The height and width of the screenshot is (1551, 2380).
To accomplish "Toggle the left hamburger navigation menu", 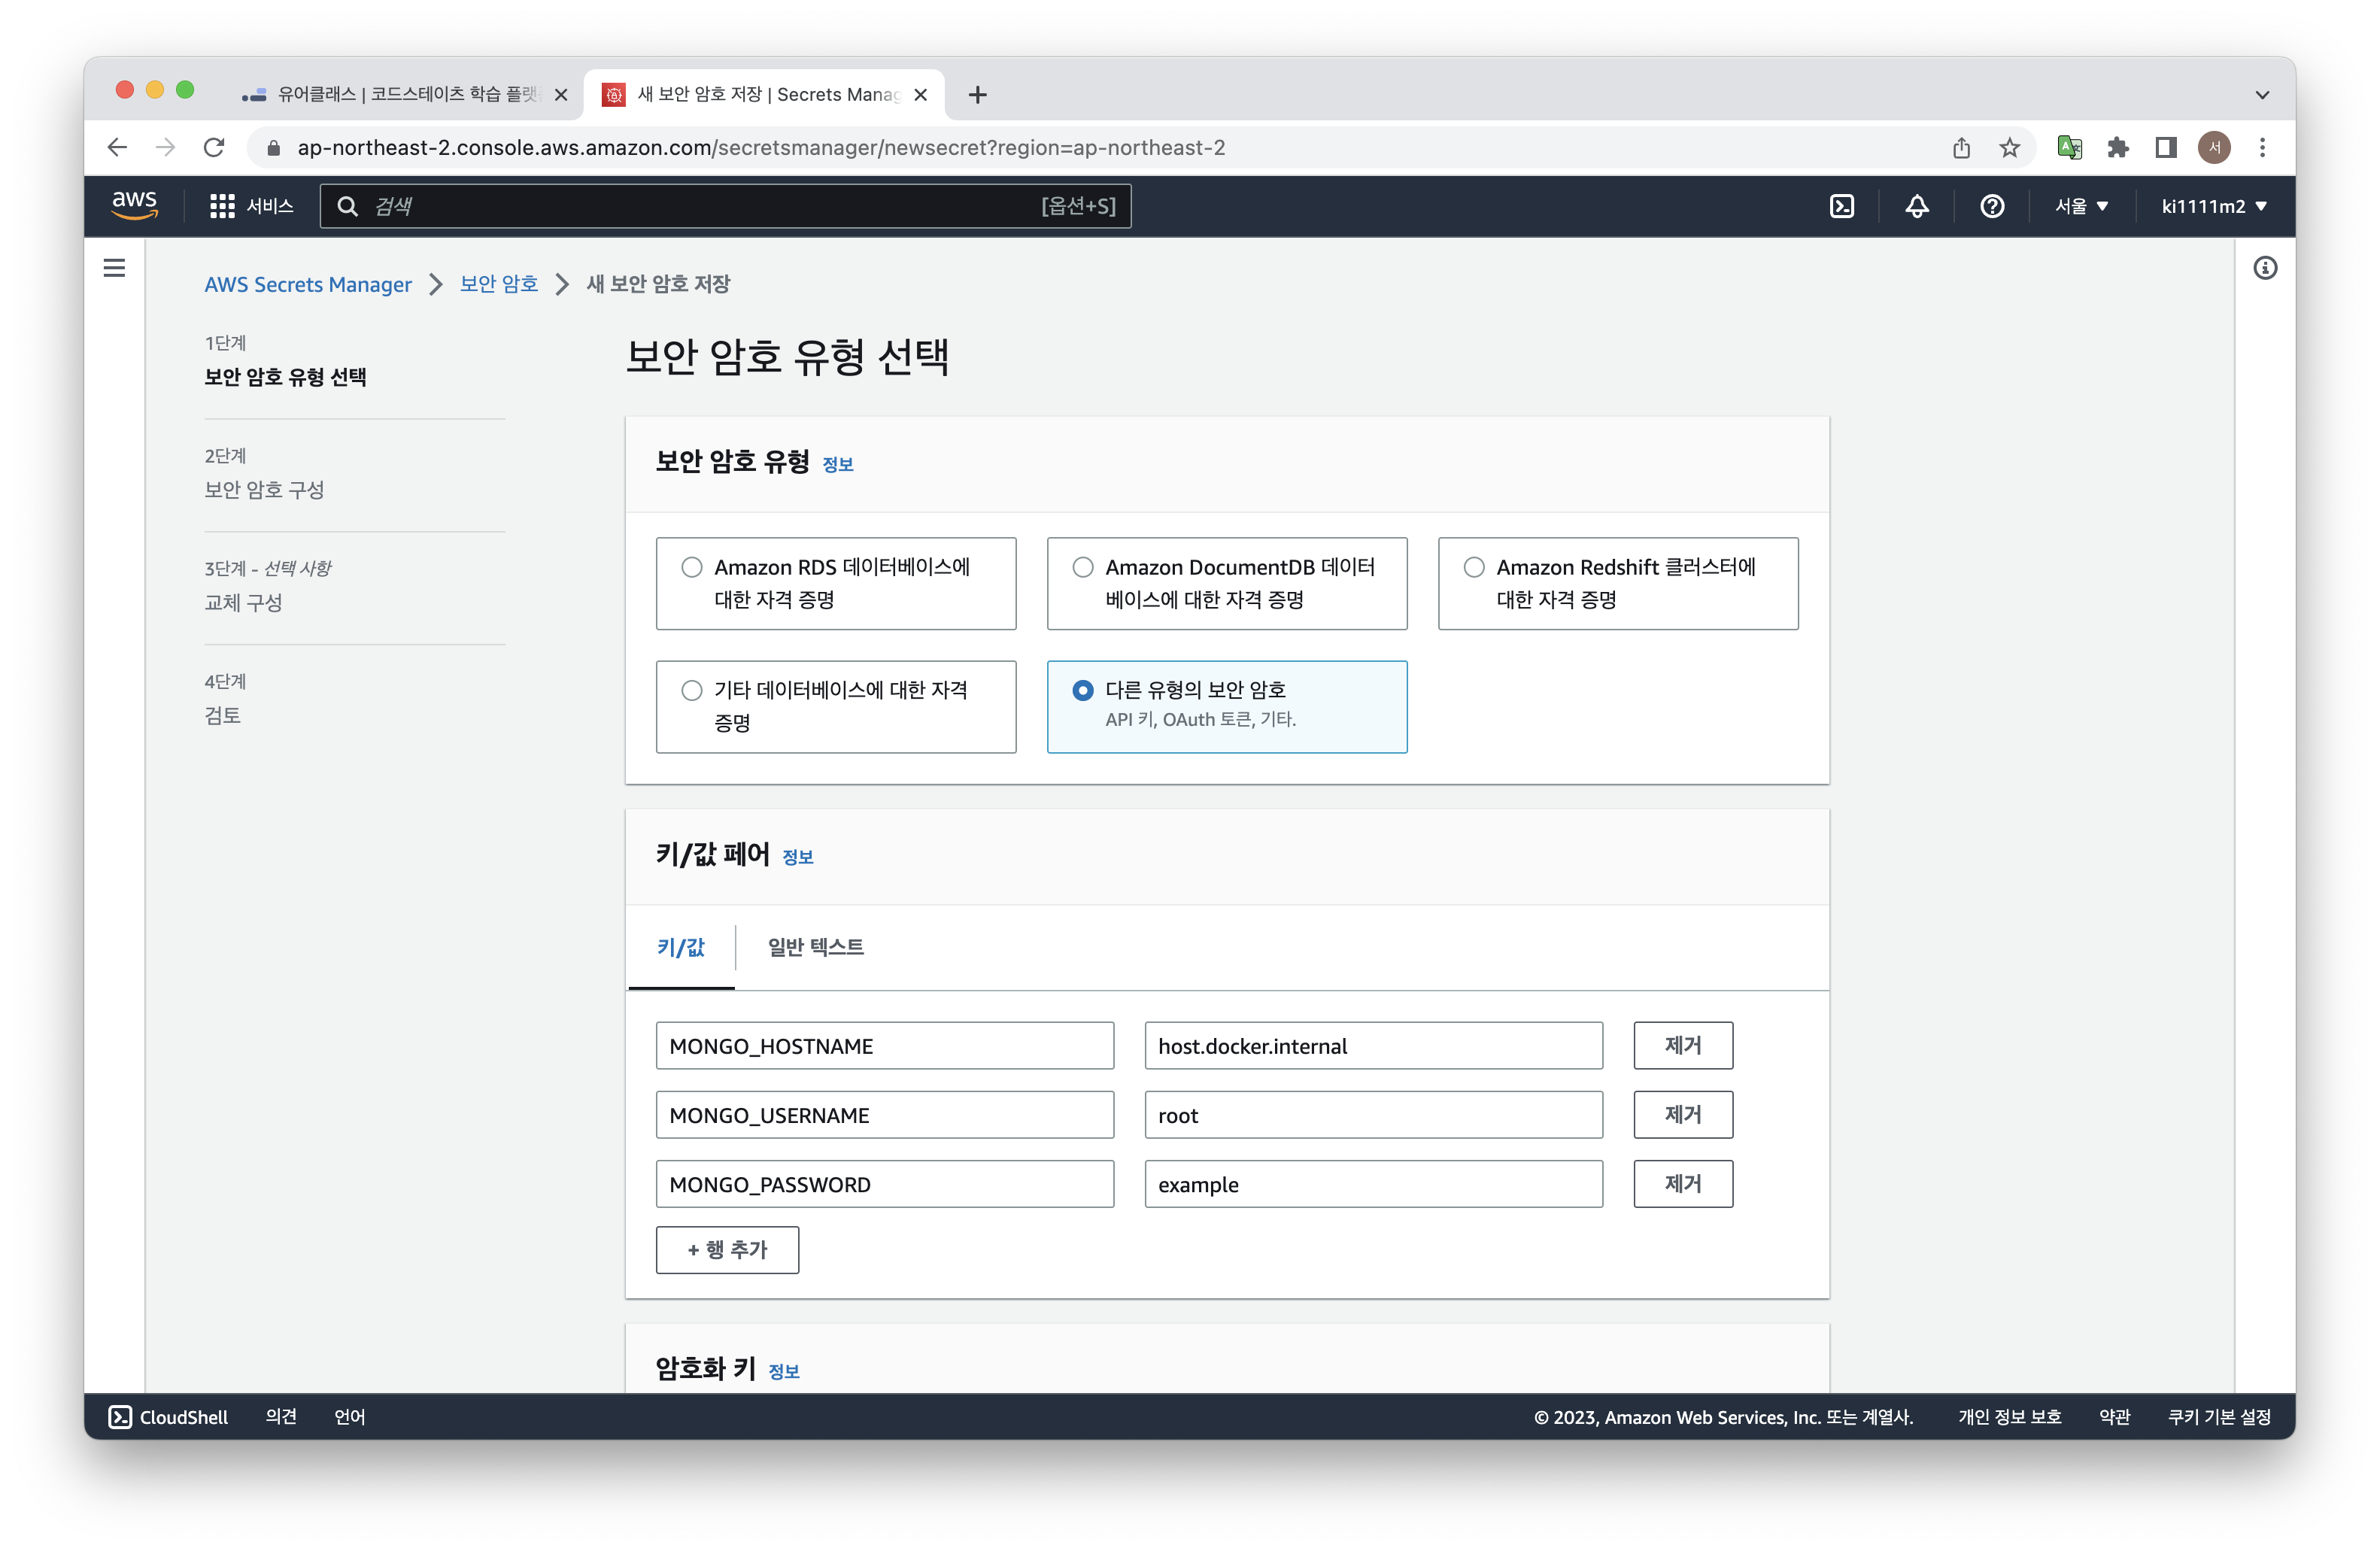I will (115, 268).
